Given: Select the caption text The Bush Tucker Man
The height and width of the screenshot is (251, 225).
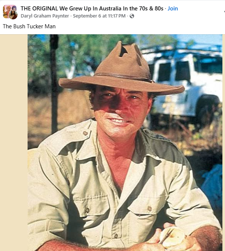Looking at the screenshot, I should pos(29,26).
